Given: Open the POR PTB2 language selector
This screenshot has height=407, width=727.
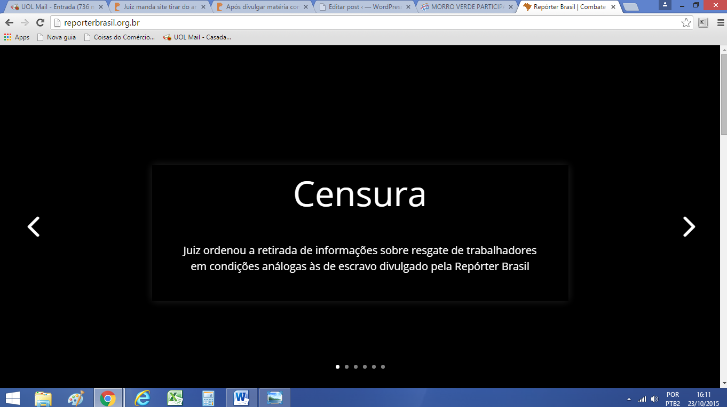Looking at the screenshot, I should (673, 399).
